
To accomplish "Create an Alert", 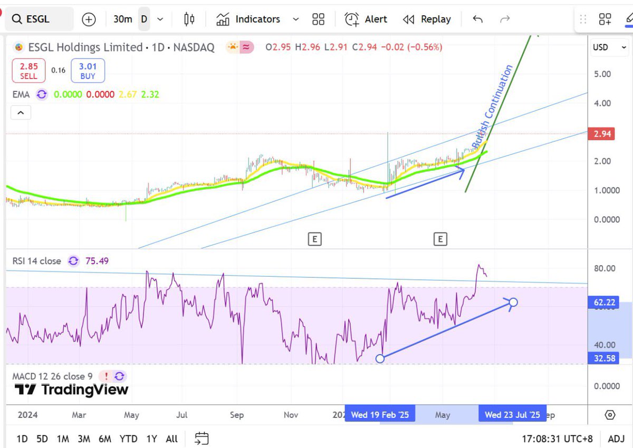I will 366,20.
